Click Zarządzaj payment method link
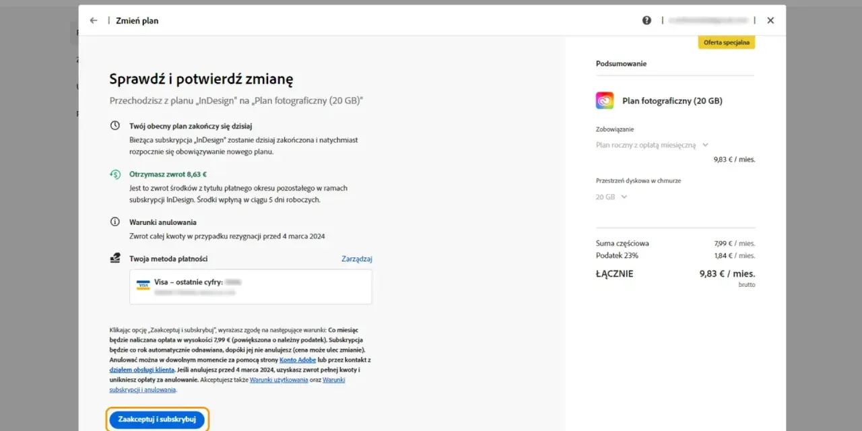The height and width of the screenshot is (431, 862). pos(357,259)
